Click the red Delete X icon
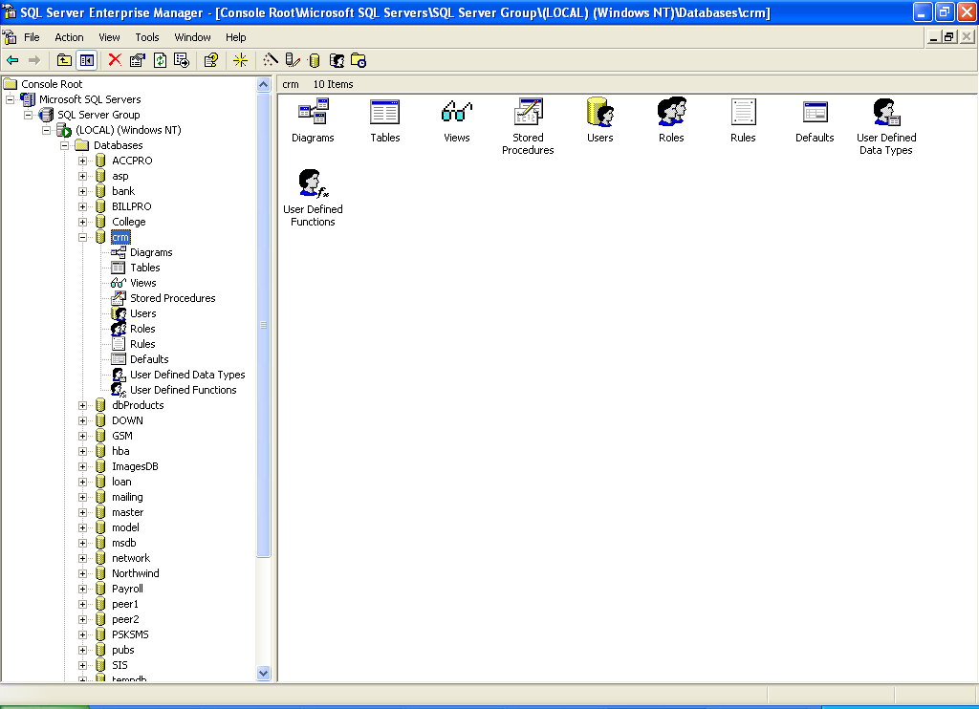Image resolution: width=979 pixels, height=709 pixels. coord(115,60)
